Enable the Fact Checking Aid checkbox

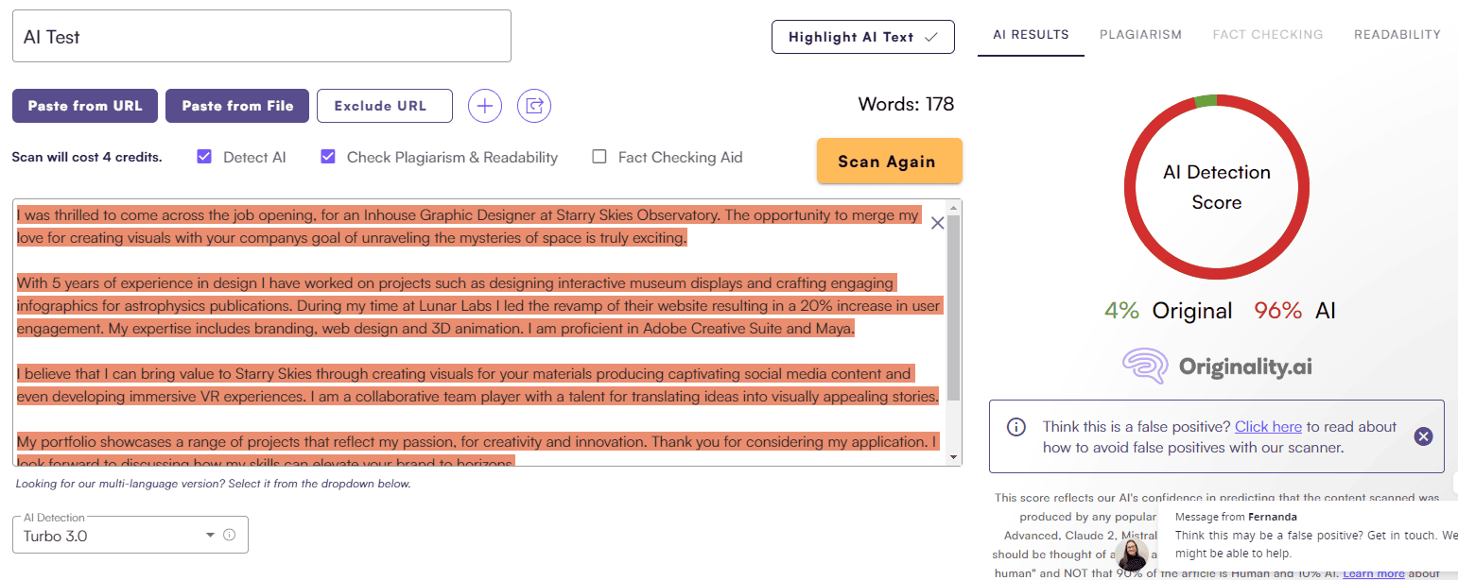pos(599,157)
